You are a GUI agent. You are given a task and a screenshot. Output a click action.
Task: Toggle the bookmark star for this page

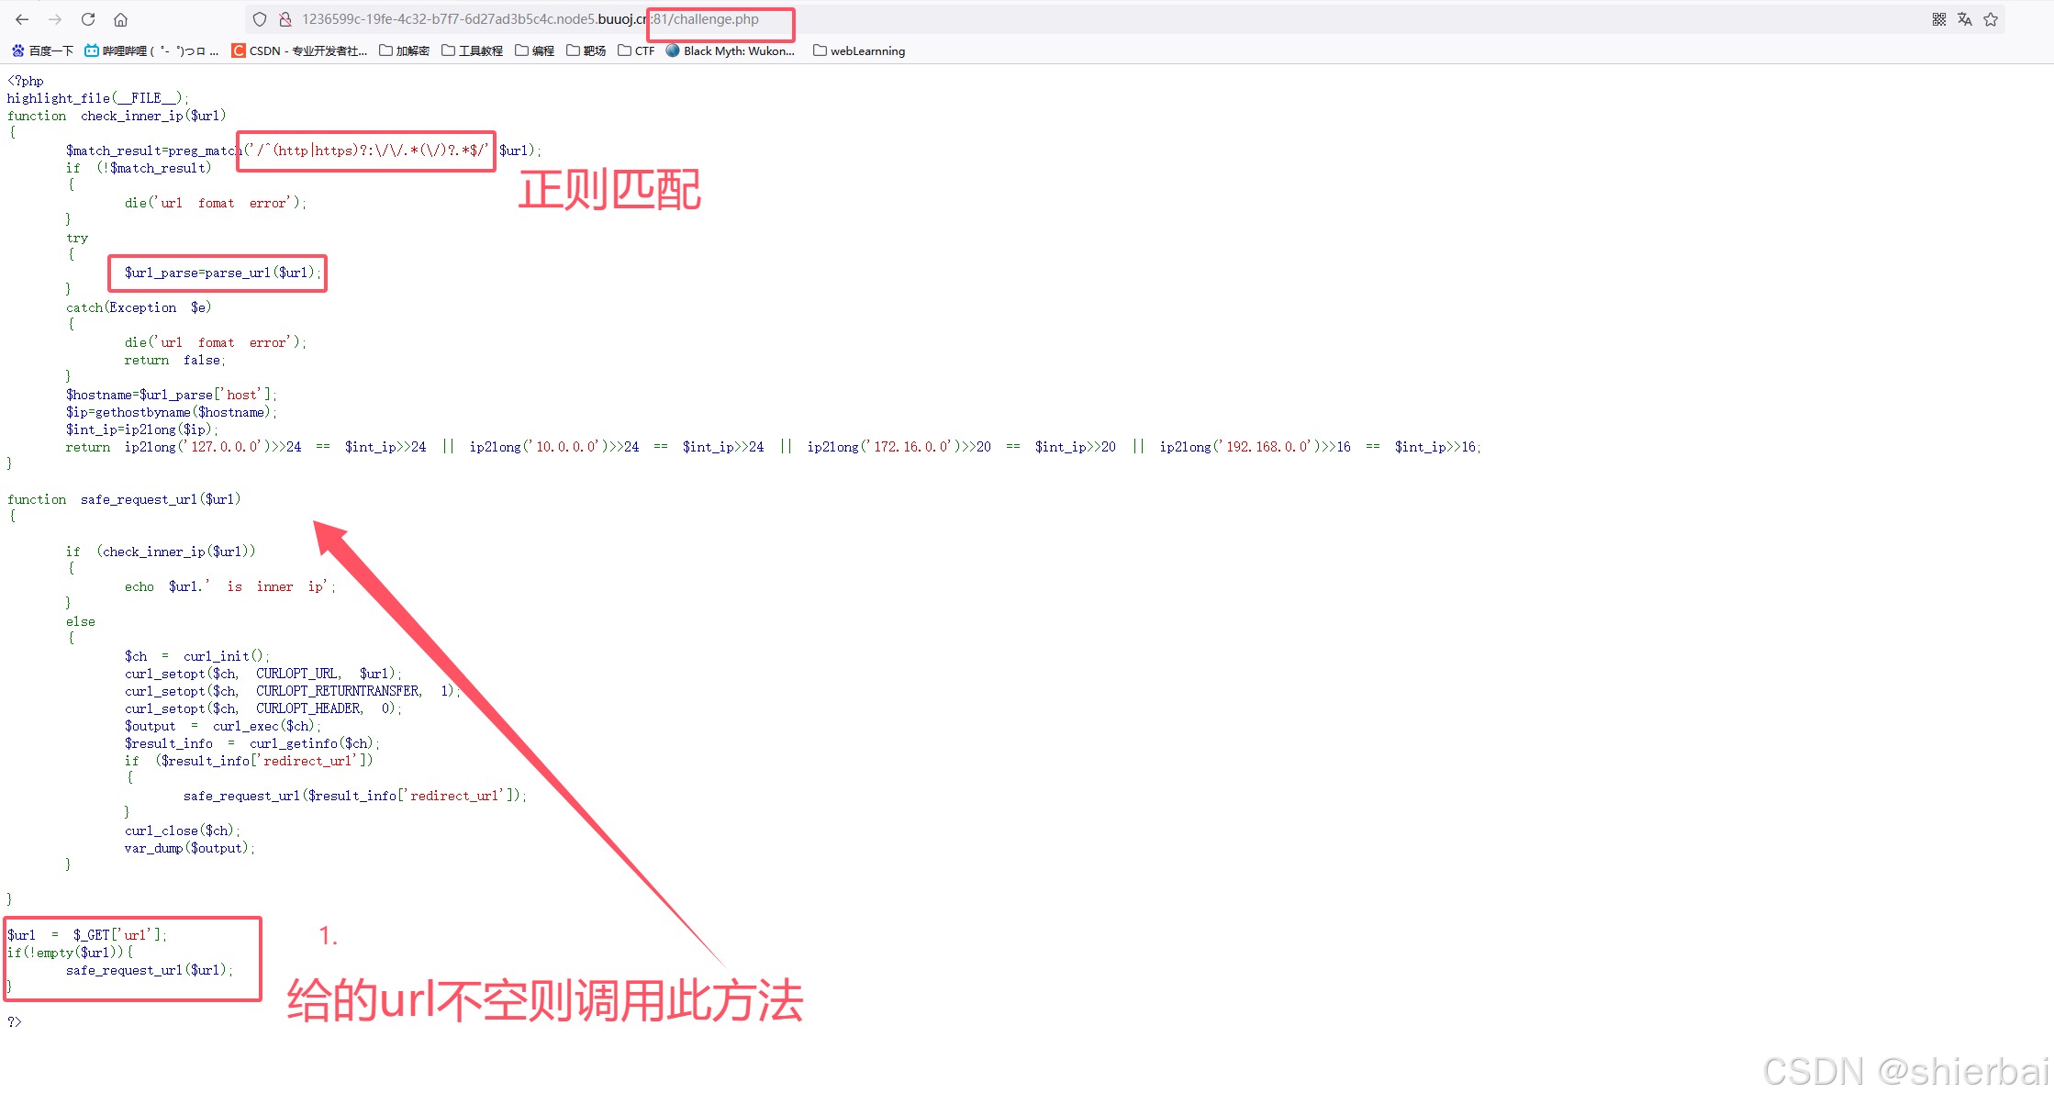pyautogui.click(x=1991, y=18)
